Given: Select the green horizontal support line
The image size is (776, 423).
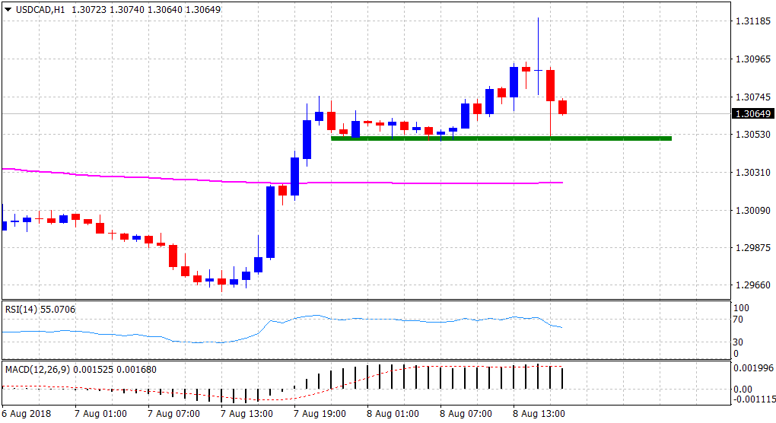Looking at the screenshot, I should point(501,138).
